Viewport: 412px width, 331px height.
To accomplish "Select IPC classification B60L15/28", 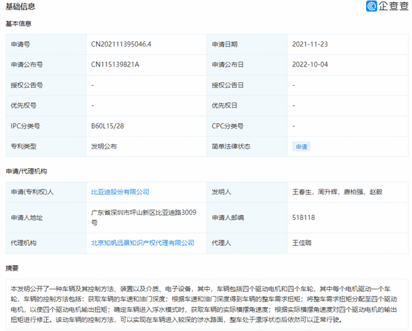I will [x=108, y=126].
